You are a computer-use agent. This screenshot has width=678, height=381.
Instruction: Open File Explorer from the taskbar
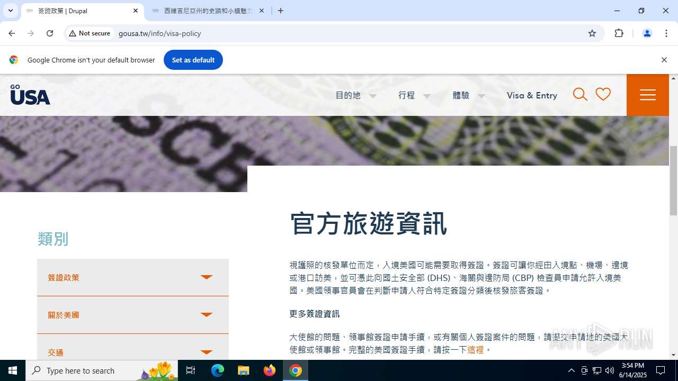pos(243,370)
